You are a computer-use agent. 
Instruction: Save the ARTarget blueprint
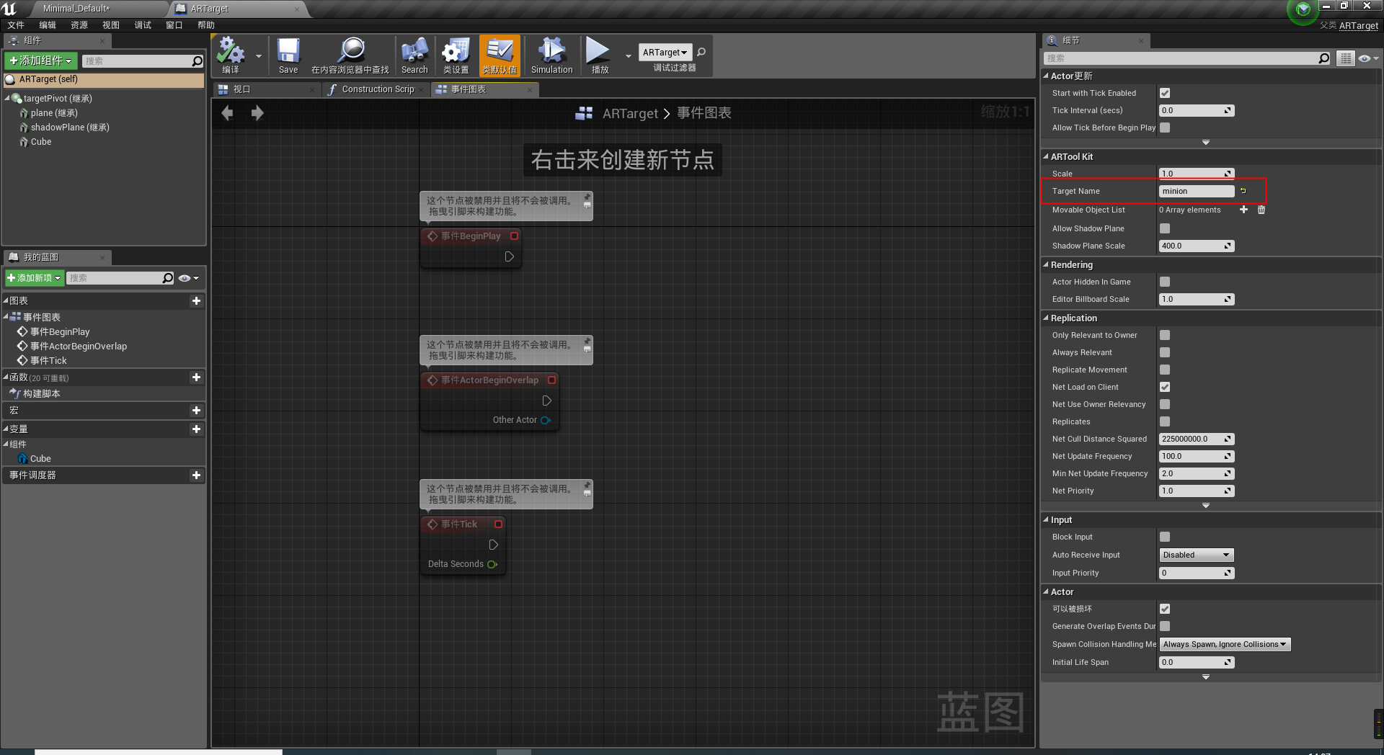(x=288, y=55)
